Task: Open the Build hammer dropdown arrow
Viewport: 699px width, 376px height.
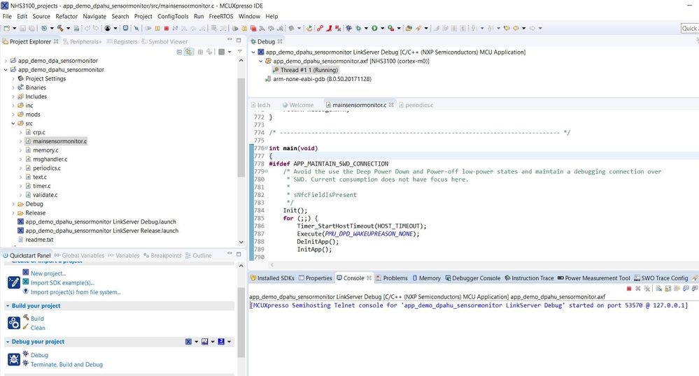Action: pyautogui.click(x=68, y=28)
